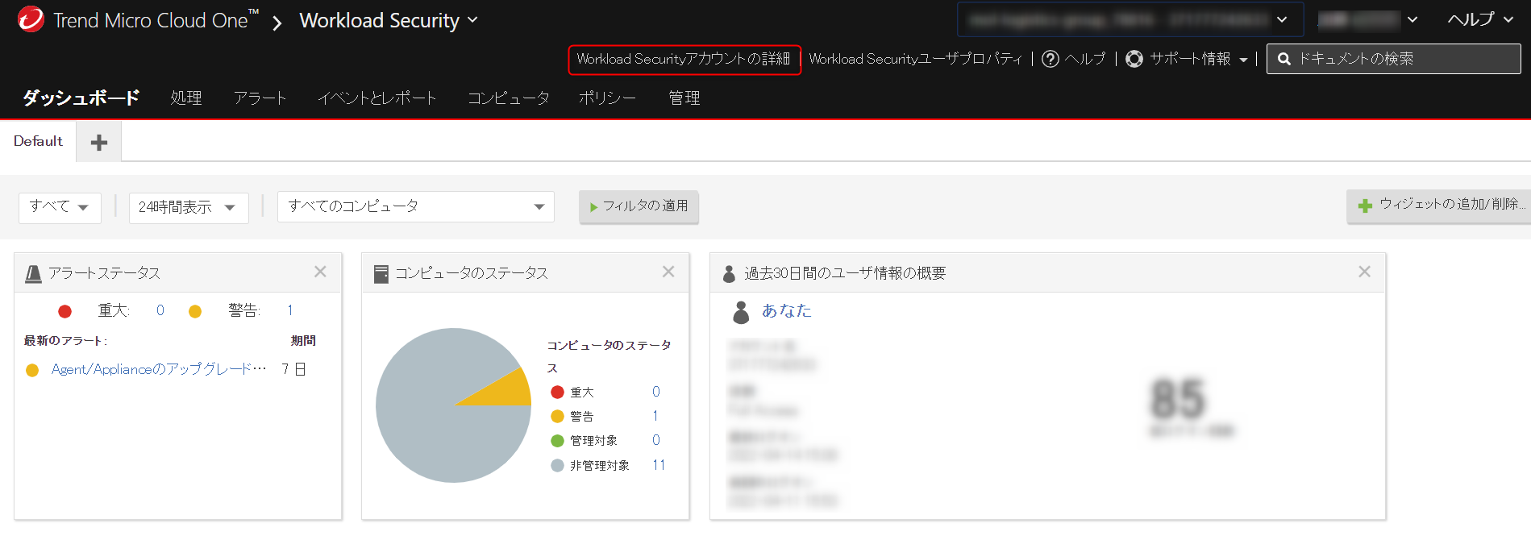
Task: Click the user summary widget person icon
Action: (729, 274)
